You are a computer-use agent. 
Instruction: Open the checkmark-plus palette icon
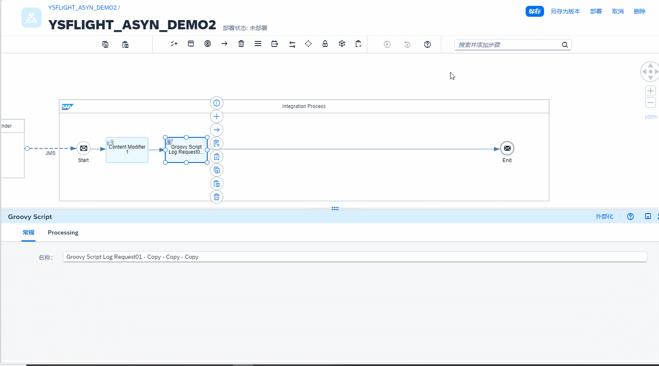(x=174, y=44)
